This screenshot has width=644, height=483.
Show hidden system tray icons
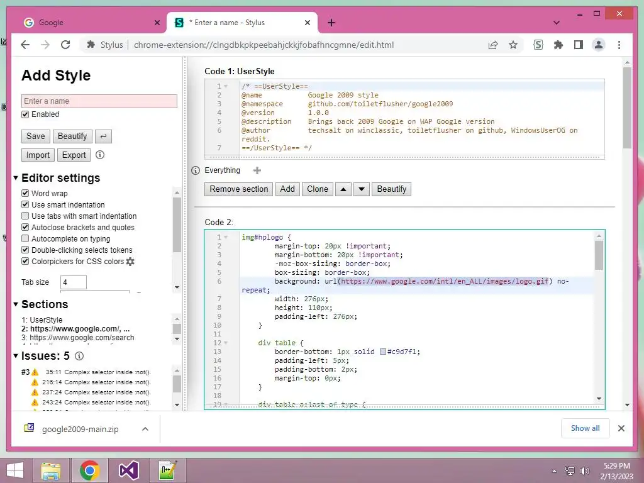tap(555, 471)
